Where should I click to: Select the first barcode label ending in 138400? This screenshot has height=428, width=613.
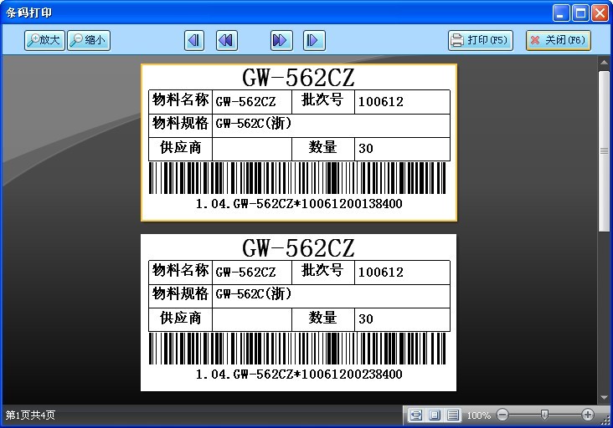[299, 143]
